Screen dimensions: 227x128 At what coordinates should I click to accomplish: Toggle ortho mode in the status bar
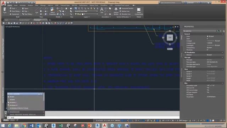coord(133,121)
